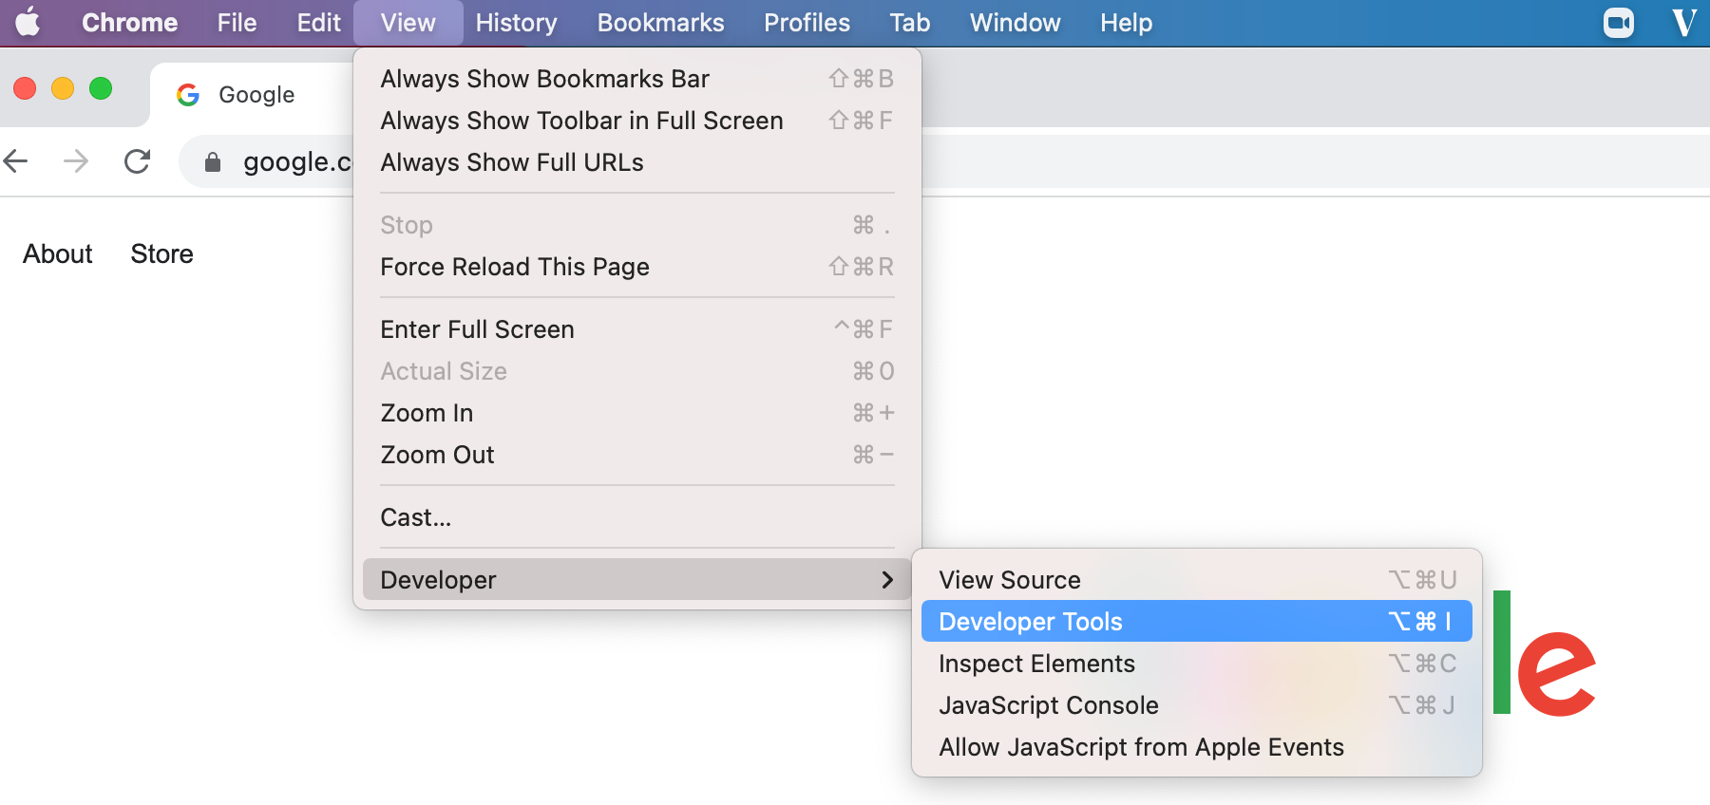Screen dimensions: 1710x805
Task: Open the About link
Action: click(x=58, y=254)
